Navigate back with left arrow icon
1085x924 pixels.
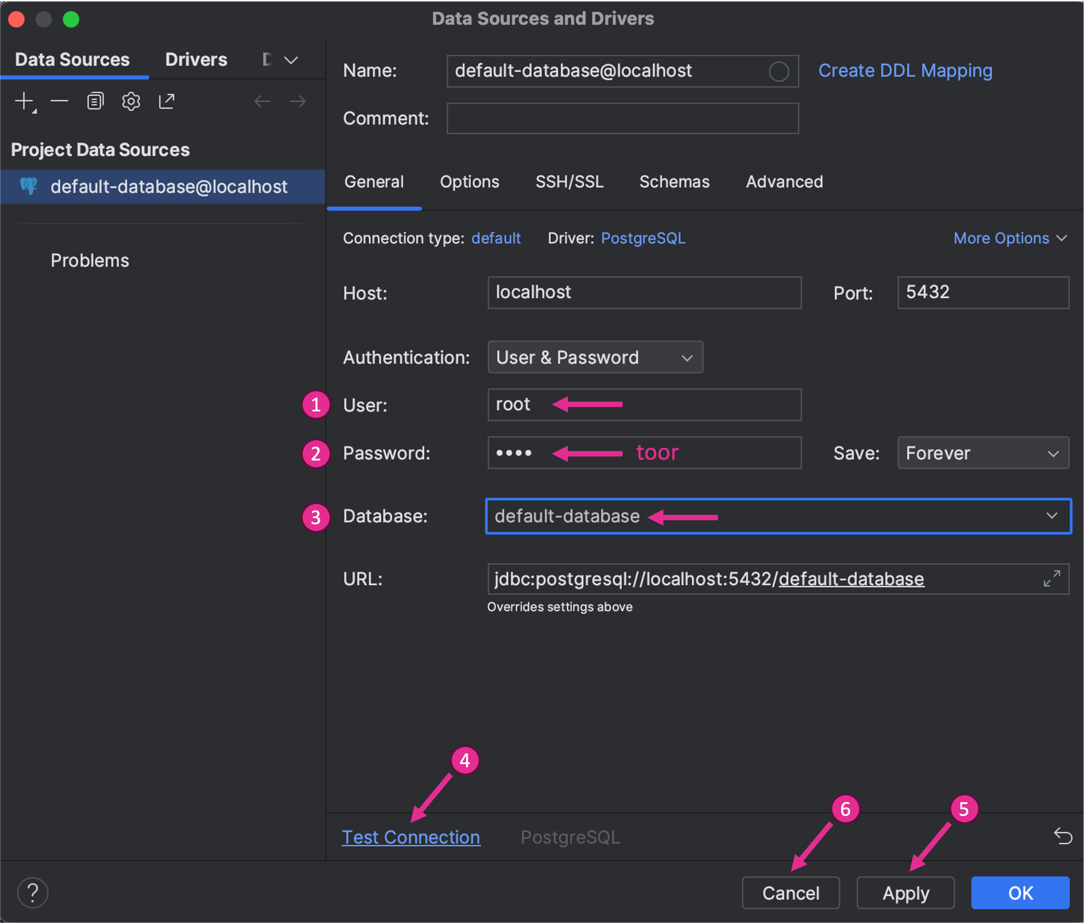click(x=262, y=101)
